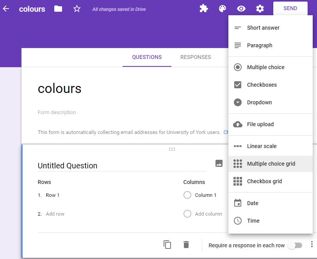The height and width of the screenshot is (259, 317).
Task: Switch to the RESPONSES tab
Action: tap(195, 57)
